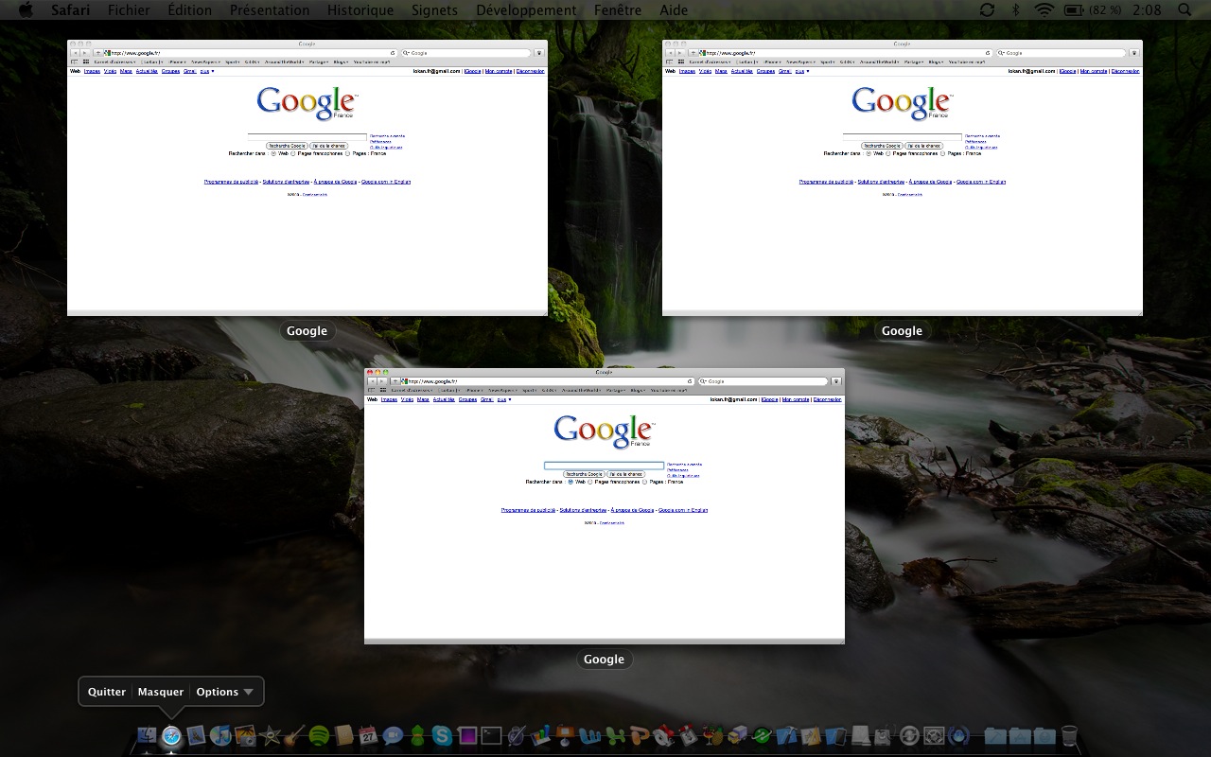Launch Terminal from the Dock
Image resolution: width=1211 pixels, height=757 pixels.
click(x=491, y=734)
